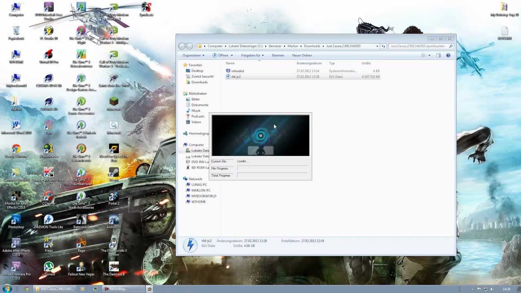Open The Elder Scrolls V Skyrim icon

click(x=114, y=247)
